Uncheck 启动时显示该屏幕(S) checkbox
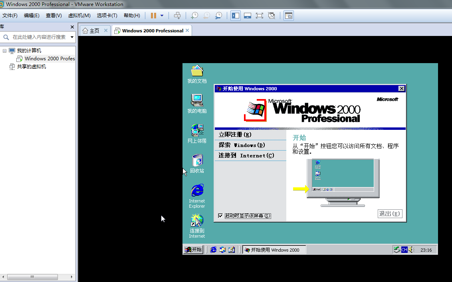This screenshot has height=282, width=452. coord(220,216)
